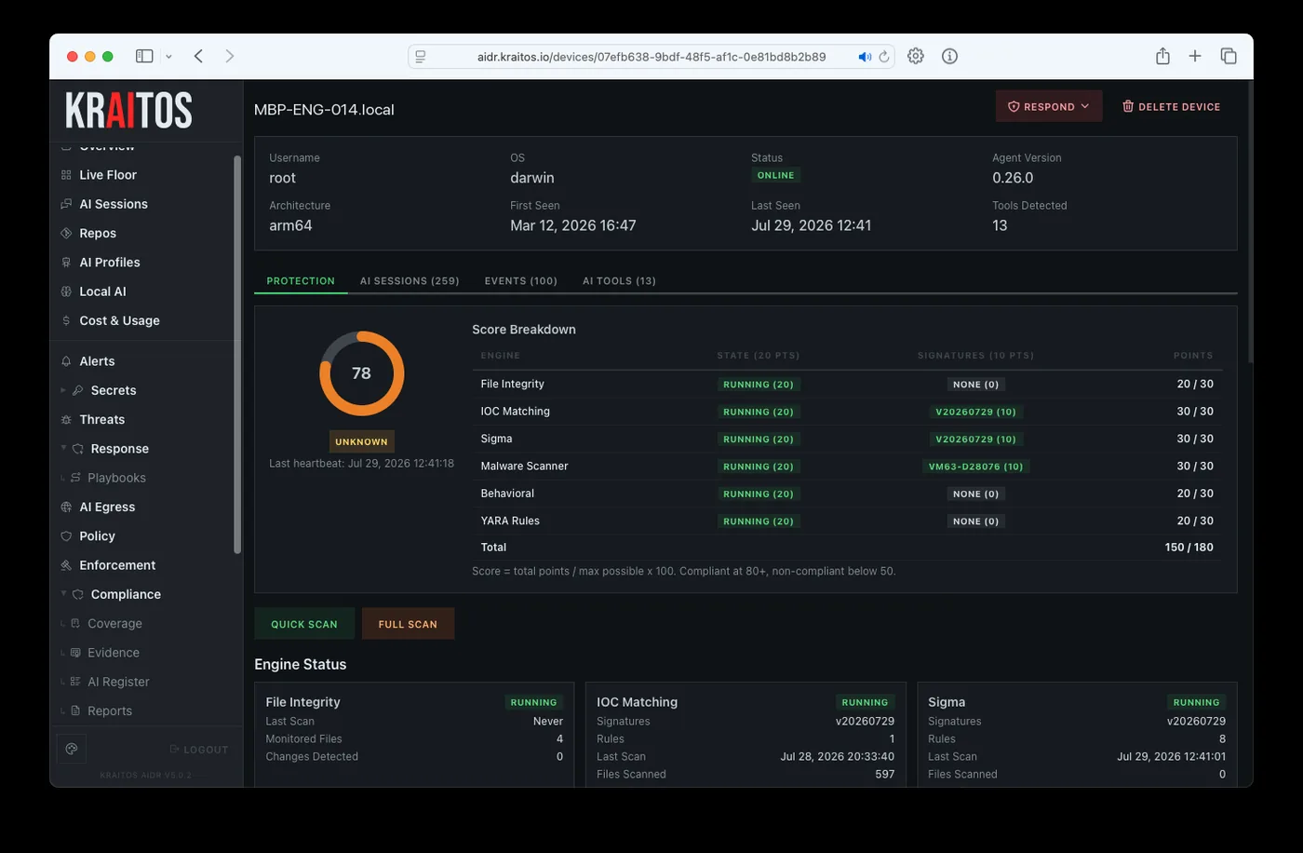Image resolution: width=1303 pixels, height=853 pixels.
Task: Open the sidebar toggle dropdown chevron
Action: (x=168, y=57)
